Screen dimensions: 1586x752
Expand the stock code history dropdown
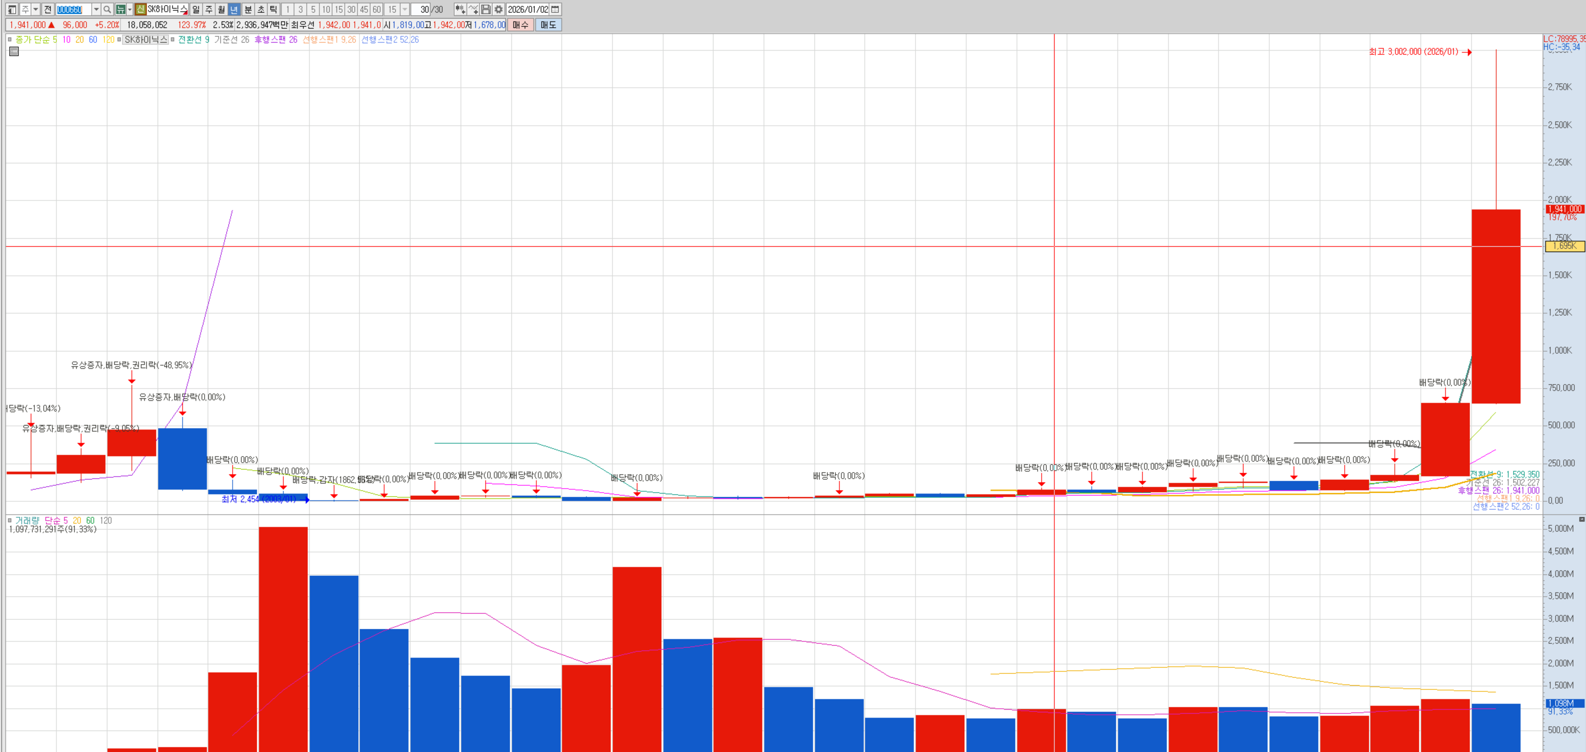pos(96,9)
